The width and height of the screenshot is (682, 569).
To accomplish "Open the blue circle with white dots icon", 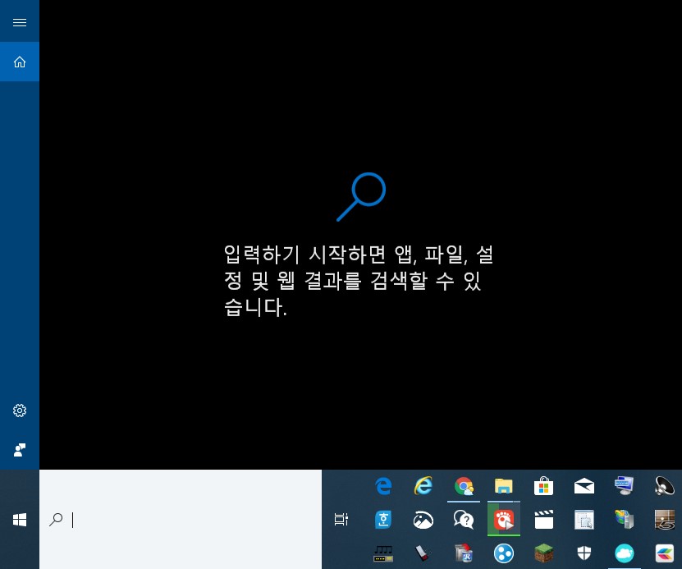I will [x=504, y=553].
